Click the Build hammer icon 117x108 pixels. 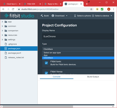coord(42,16)
